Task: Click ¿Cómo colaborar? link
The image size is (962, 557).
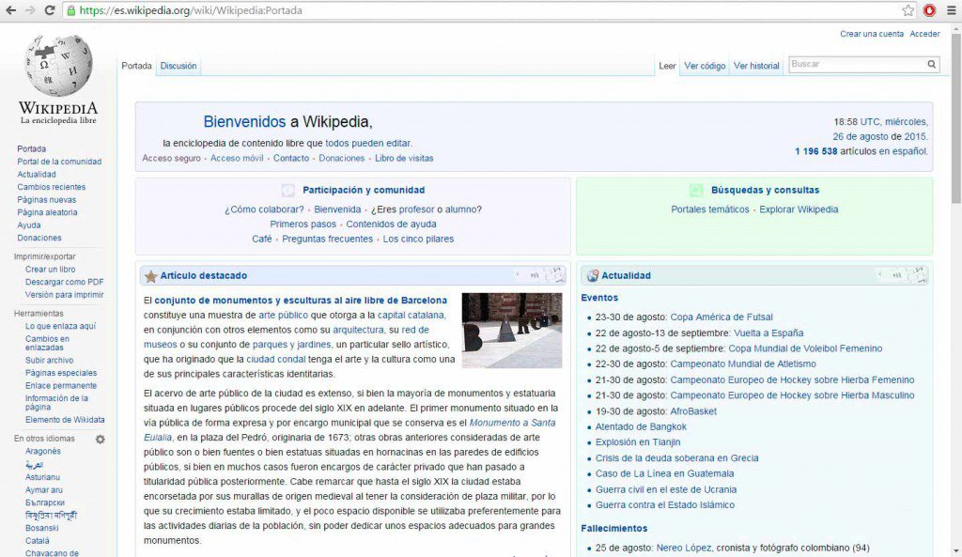Action: pos(264,209)
